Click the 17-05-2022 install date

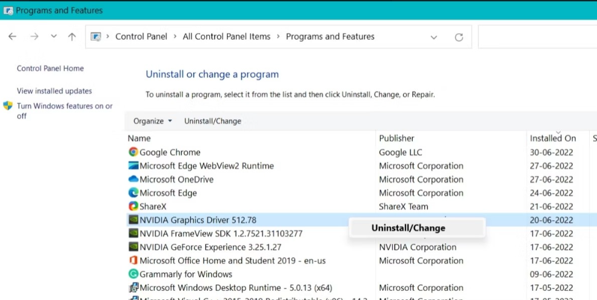552,288
